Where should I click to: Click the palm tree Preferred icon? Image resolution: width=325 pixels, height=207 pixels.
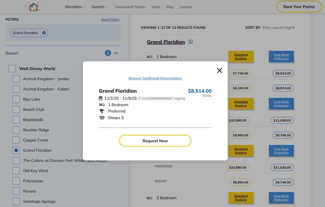tap(102, 111)
